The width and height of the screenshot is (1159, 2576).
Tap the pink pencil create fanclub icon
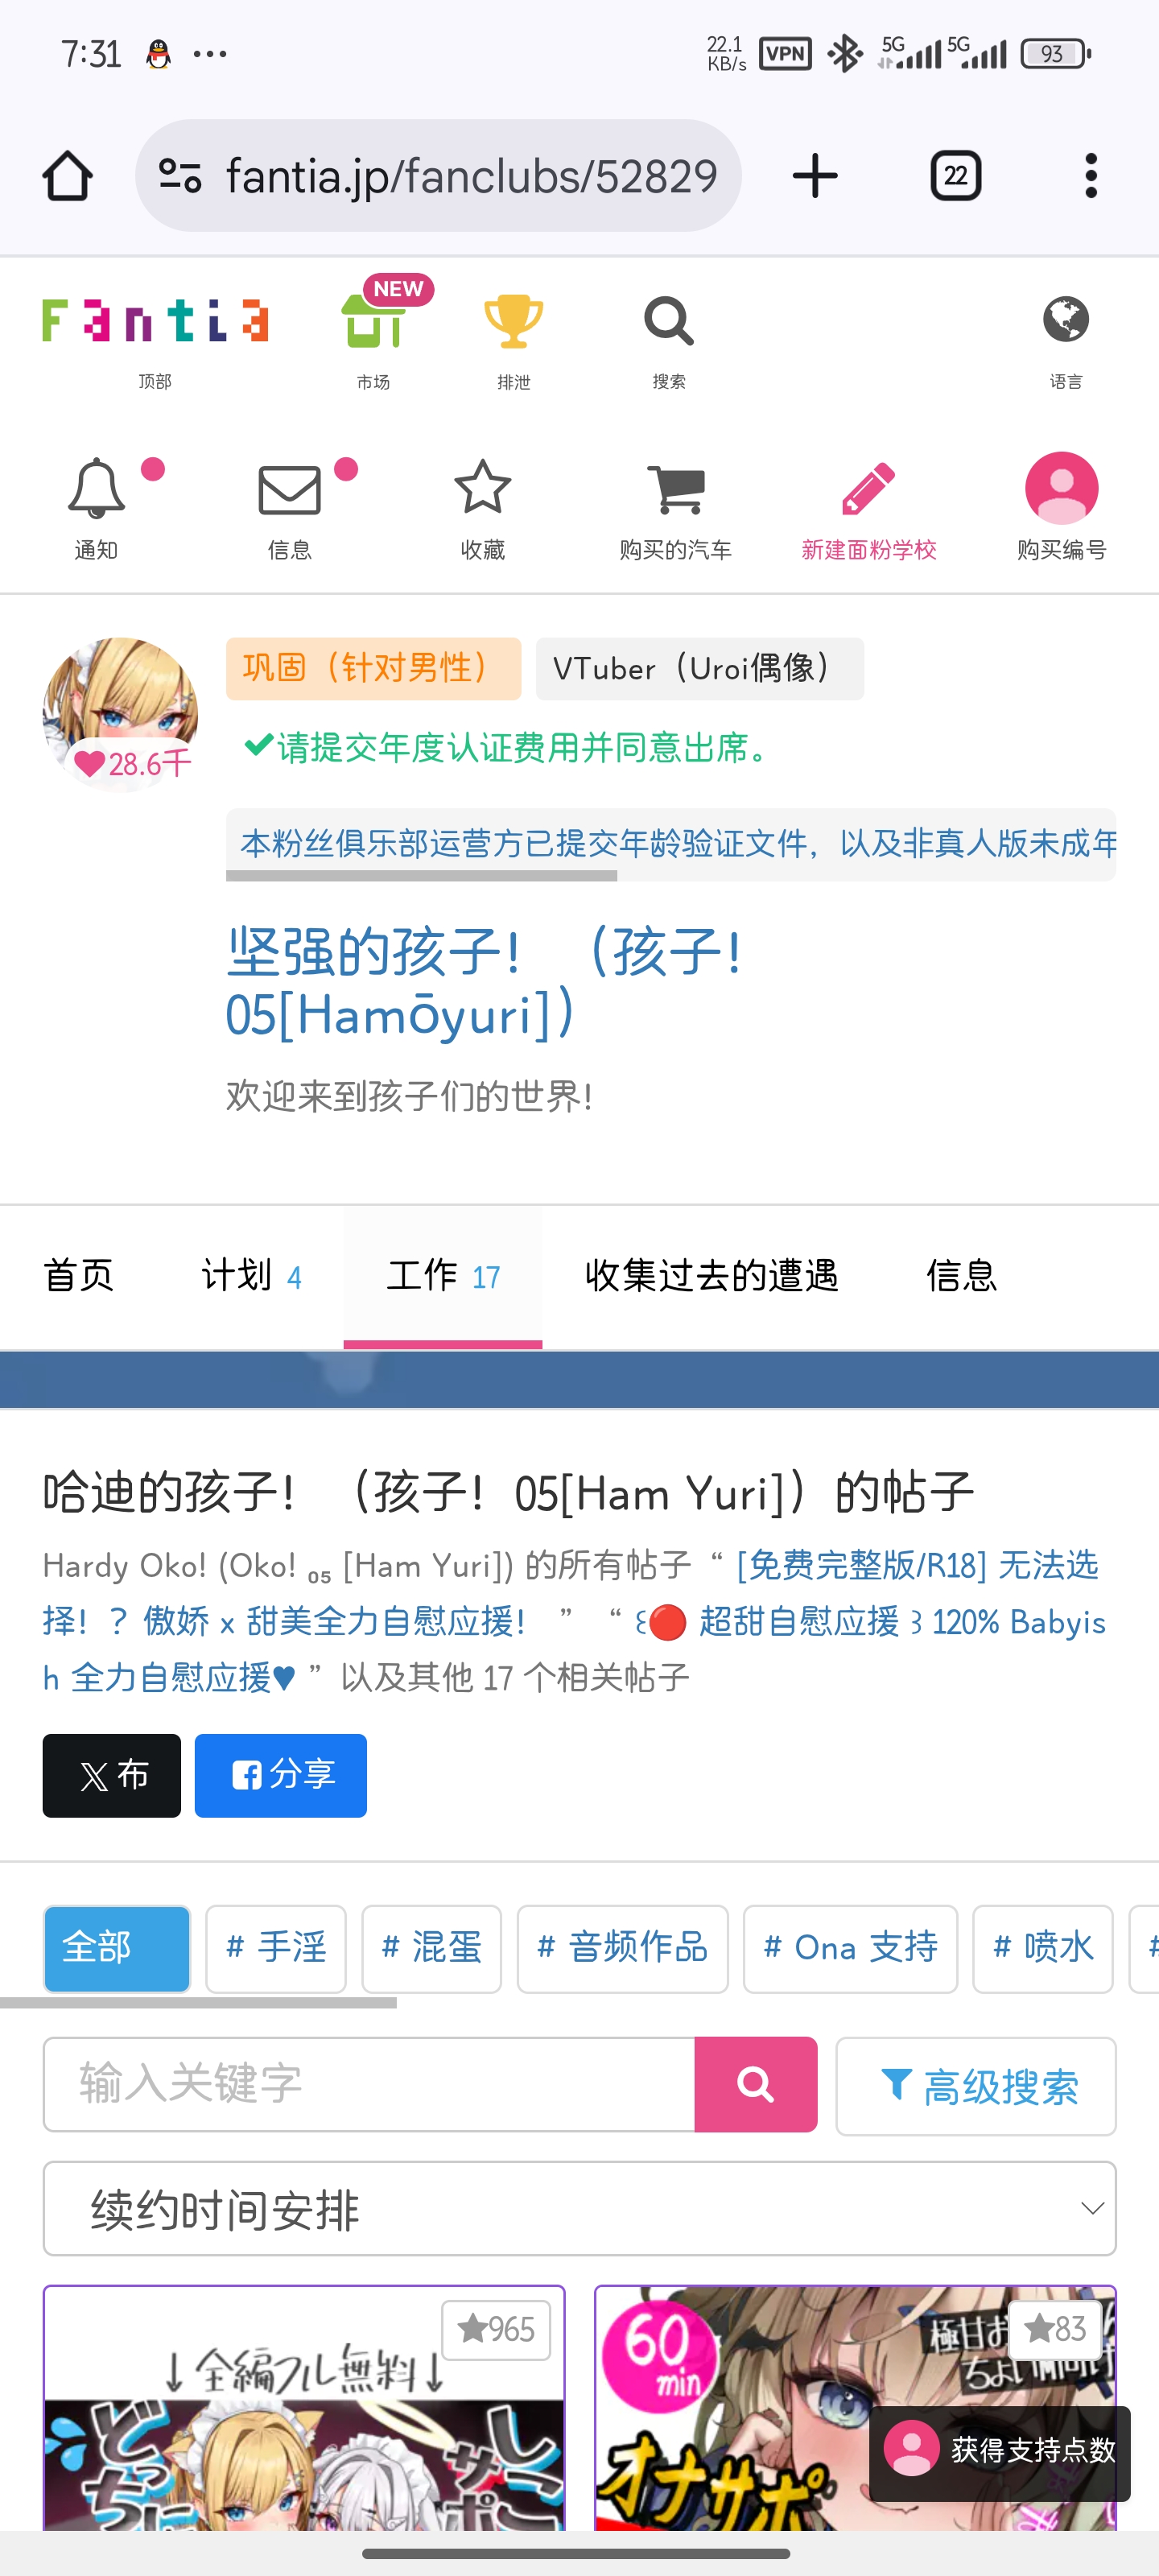coord(868,488)
